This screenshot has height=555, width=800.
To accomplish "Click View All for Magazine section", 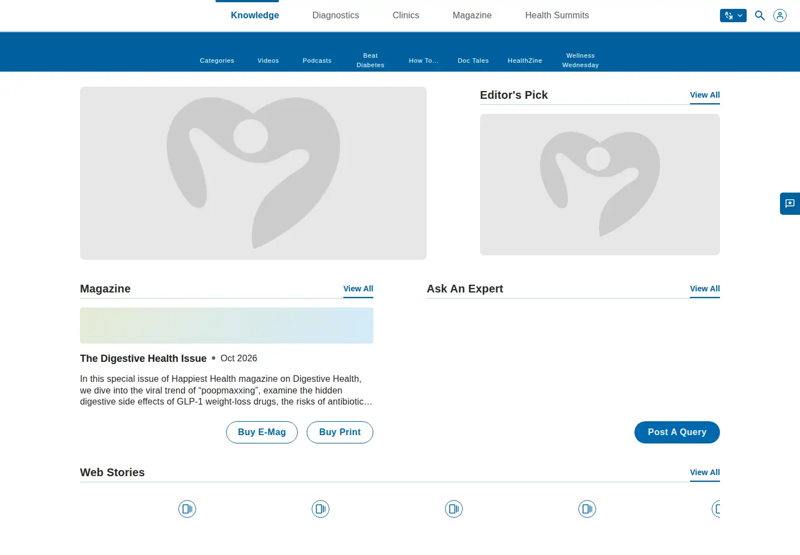I will point(358,289).
